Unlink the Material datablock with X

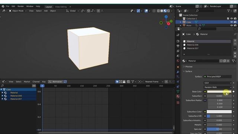coord(228,61)
